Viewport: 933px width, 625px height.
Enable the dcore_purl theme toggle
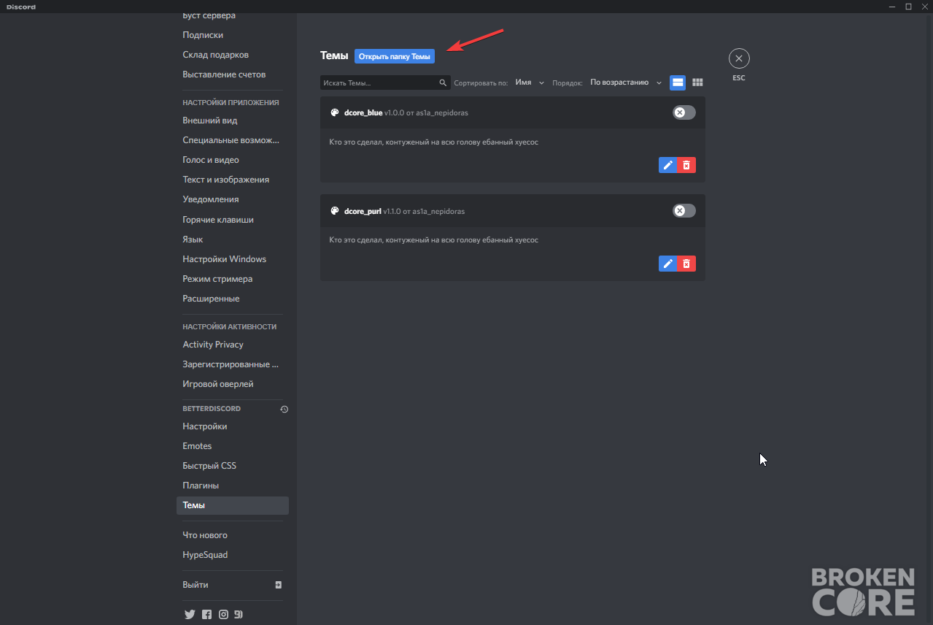click(x=684, y=211)
